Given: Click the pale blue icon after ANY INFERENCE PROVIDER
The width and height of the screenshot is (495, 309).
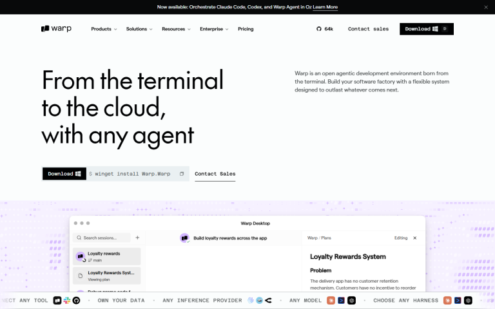Looking at the screenshot, I should coord(251,301).
